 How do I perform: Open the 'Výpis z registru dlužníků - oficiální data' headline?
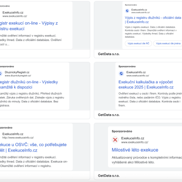[153, 20]
